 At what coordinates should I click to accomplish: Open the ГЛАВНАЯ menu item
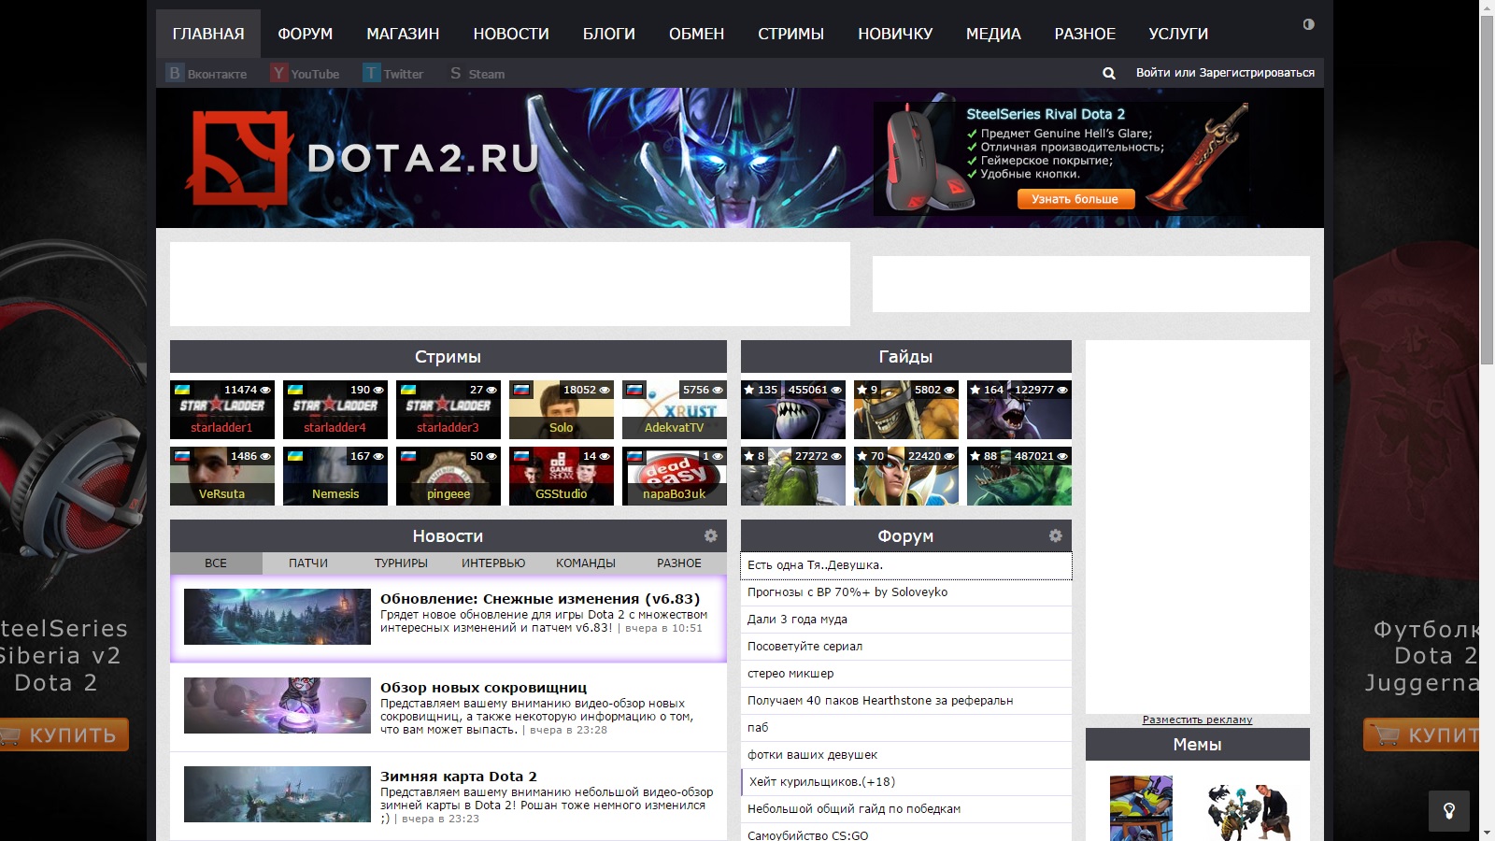pos(208,34)
